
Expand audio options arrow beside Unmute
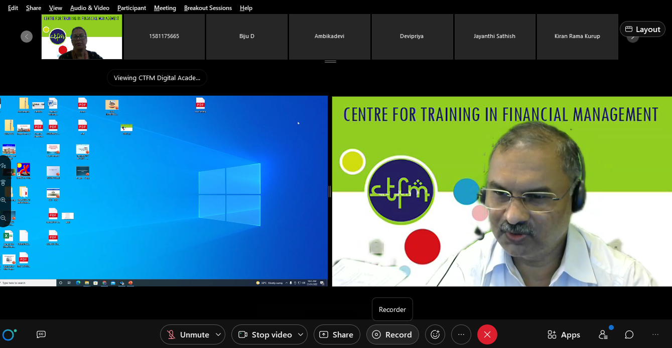(218, 334)
